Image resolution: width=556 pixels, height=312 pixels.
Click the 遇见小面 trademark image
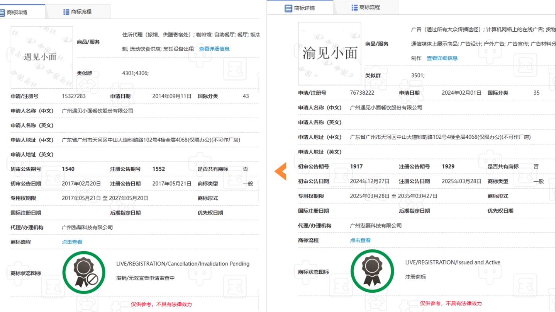pyautogui.click(x=42, y=57)
